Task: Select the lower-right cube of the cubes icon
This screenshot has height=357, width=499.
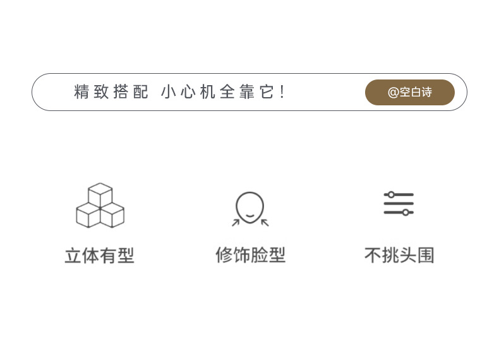Action: pos(112,216)
